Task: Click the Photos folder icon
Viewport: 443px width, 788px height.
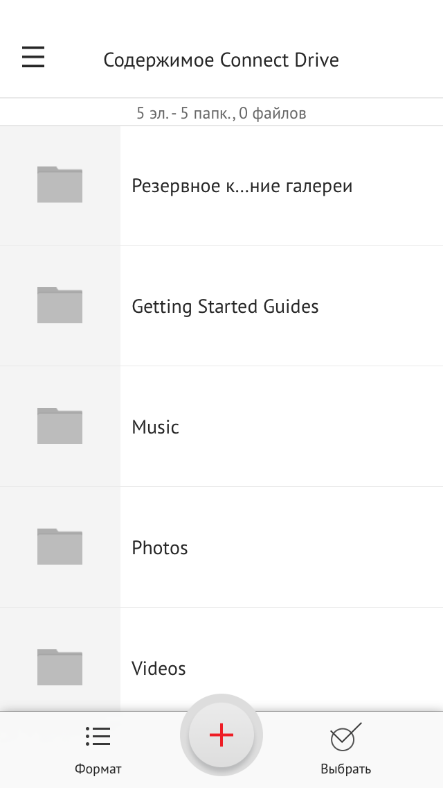Action: click(60, 547)
